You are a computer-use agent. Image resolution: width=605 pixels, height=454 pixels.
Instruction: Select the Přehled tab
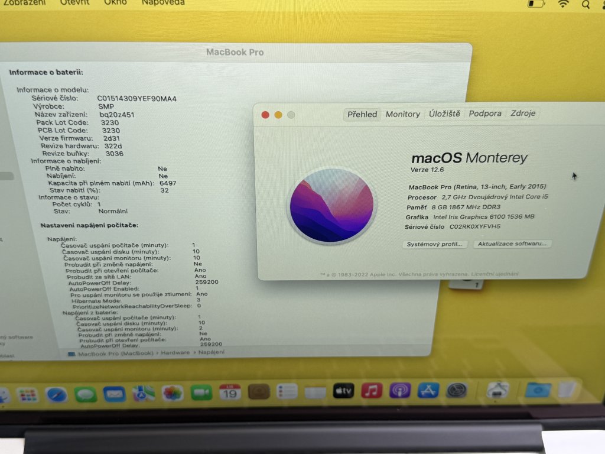pyautogui.click(x=362, y=114)
